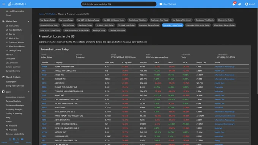The image size is (258, 145).
Task: Click the Learn book icon
Action: (x=3, y=92)
